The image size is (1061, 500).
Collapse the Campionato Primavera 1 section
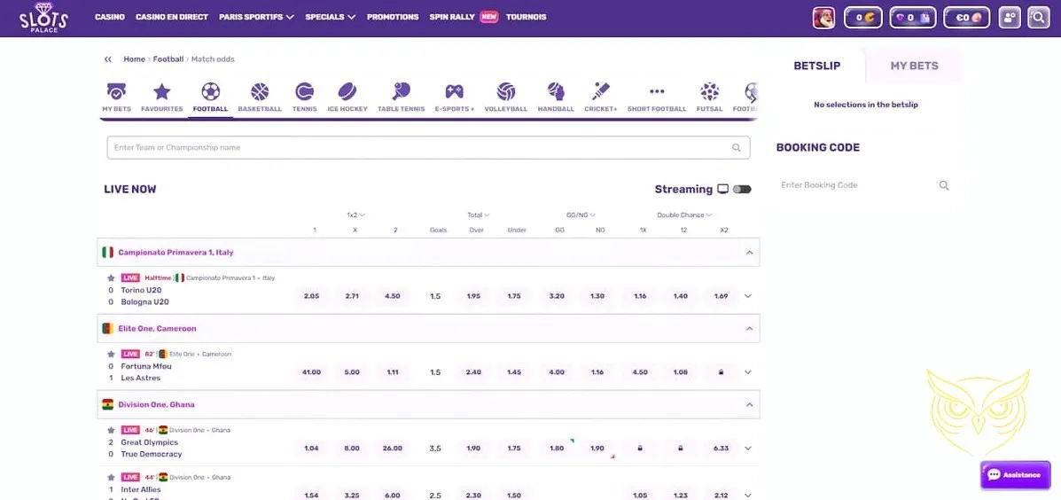pos(749,253)
